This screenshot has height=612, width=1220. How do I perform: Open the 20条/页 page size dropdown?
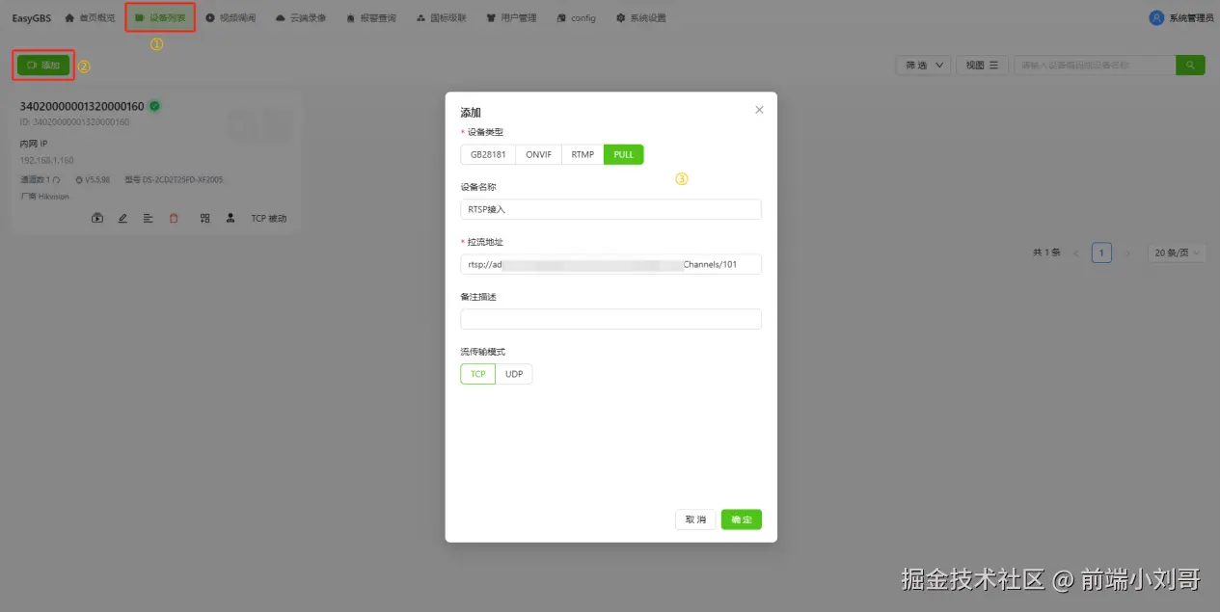tap(1177, 253)
